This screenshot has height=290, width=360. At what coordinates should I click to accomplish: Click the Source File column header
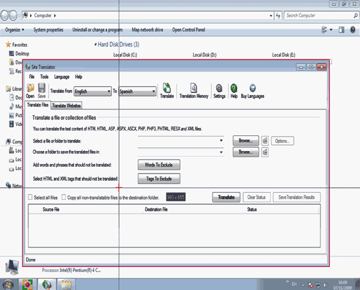[x=51, y=209]
